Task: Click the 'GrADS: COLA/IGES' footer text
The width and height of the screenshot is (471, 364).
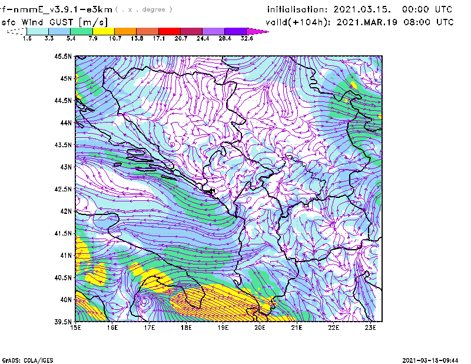Action: coord(28,360)
